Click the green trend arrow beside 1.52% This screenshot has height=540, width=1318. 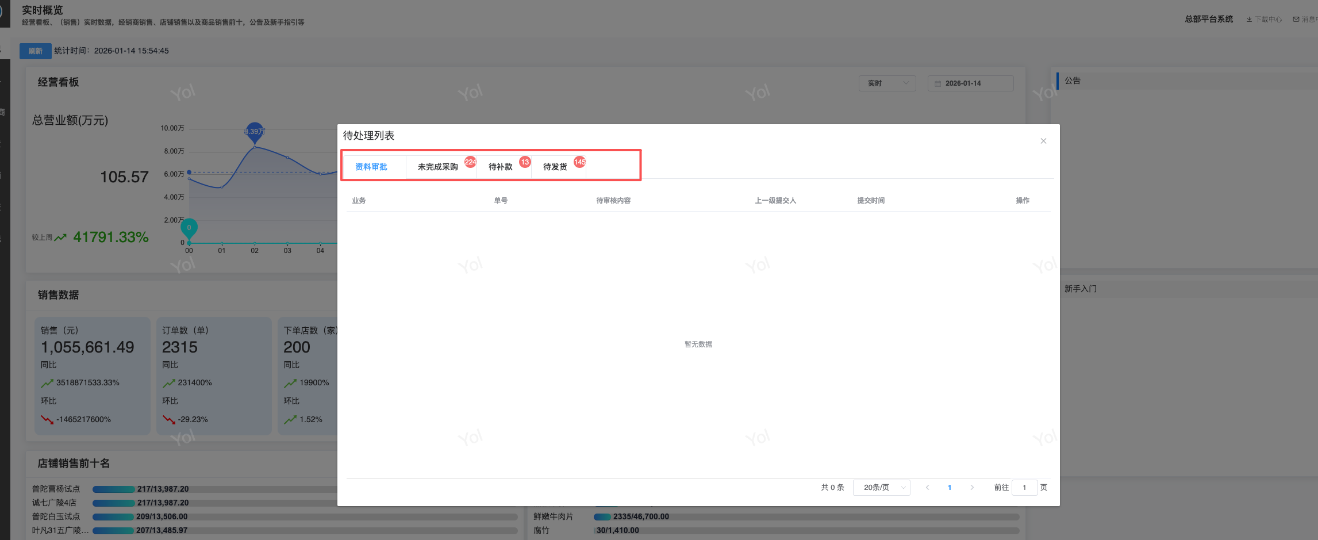click(x=290, y=420)
